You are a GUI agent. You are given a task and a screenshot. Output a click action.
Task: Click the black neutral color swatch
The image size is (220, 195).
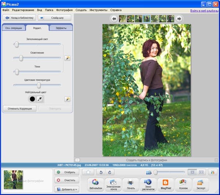coord(32,99)
